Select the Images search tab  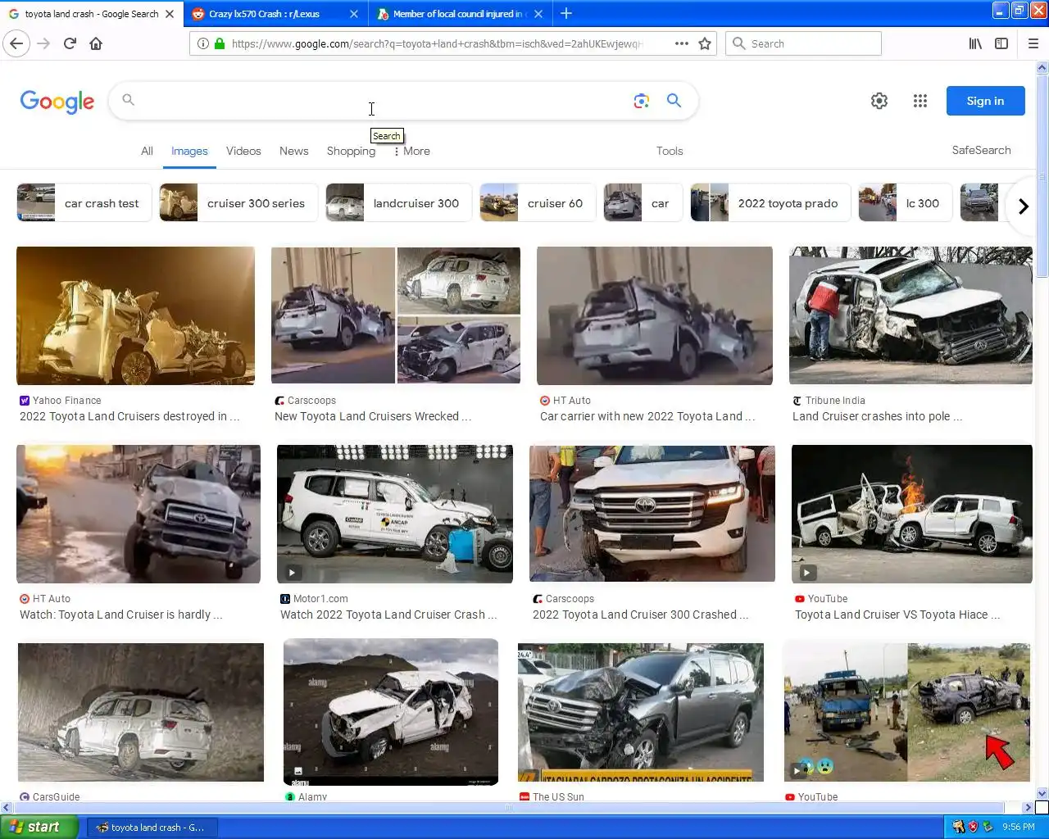(189, 151)
